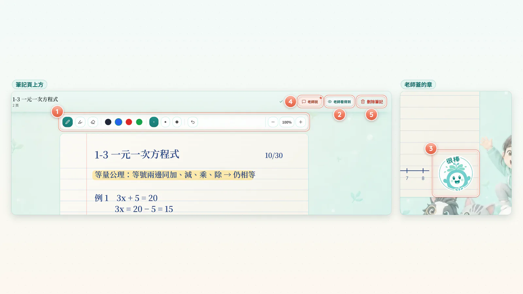Pick the green ink color
523x294 pixels.
[x=139, y=122]
